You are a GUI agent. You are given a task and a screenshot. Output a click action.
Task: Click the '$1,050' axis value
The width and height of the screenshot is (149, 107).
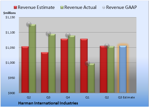coord(10,48)
